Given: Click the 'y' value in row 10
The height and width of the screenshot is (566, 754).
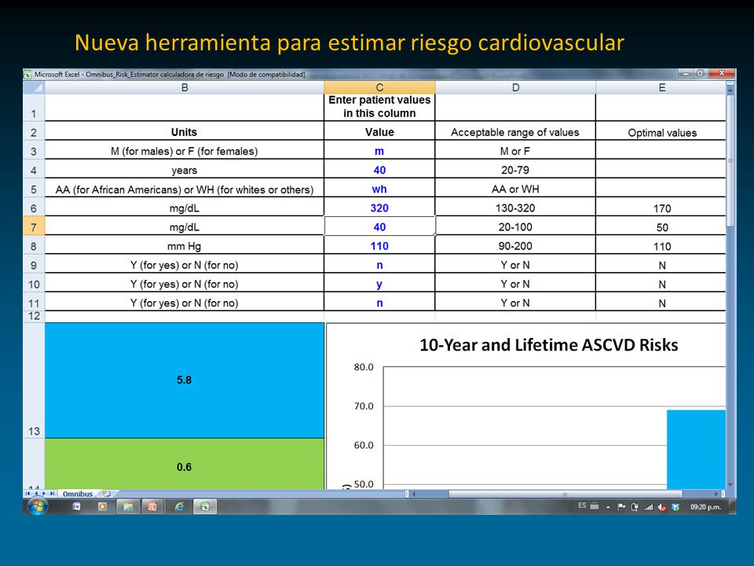Looking at the screenshot, I should [x=379, y=284].
